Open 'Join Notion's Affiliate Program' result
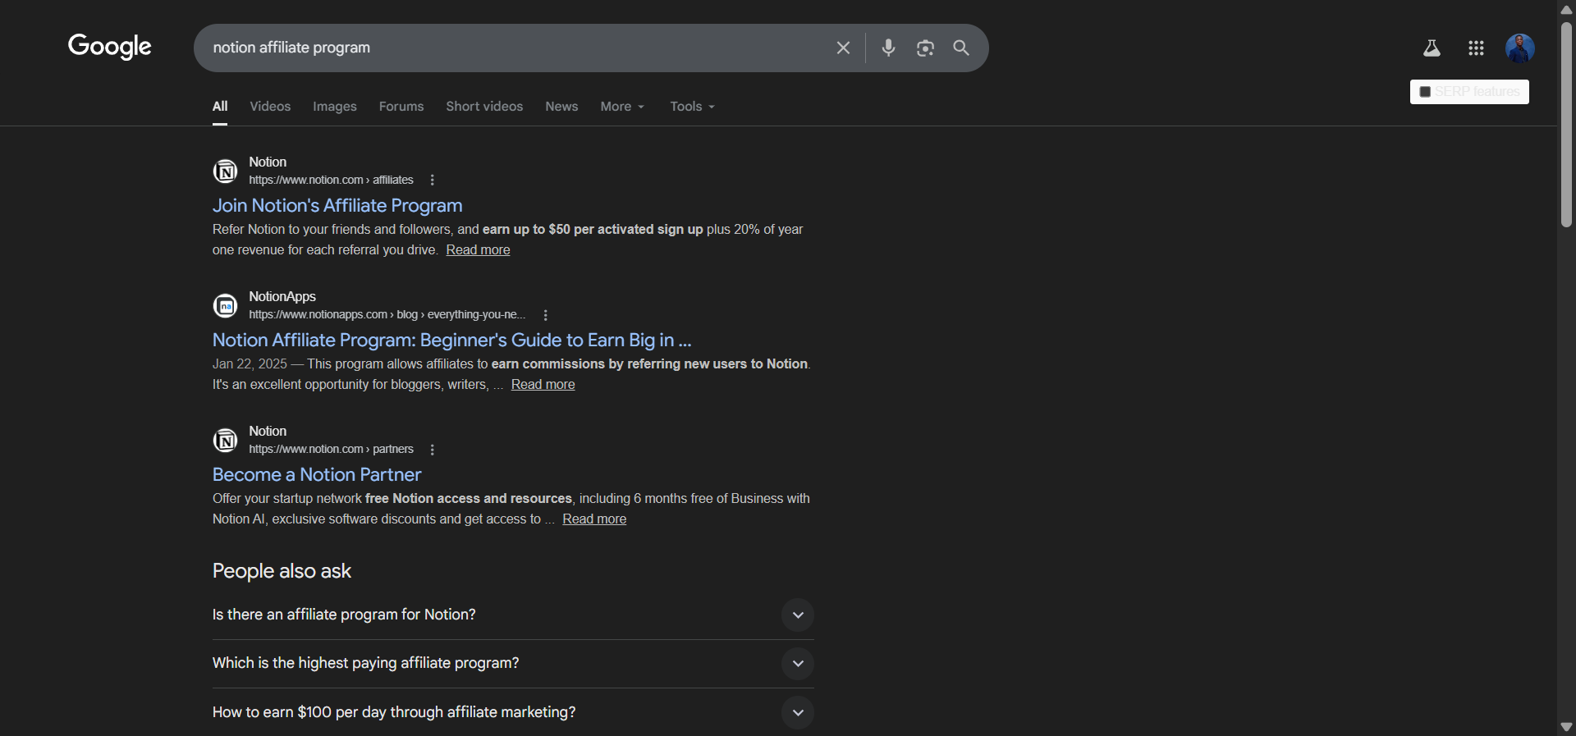 coord(337,205)
